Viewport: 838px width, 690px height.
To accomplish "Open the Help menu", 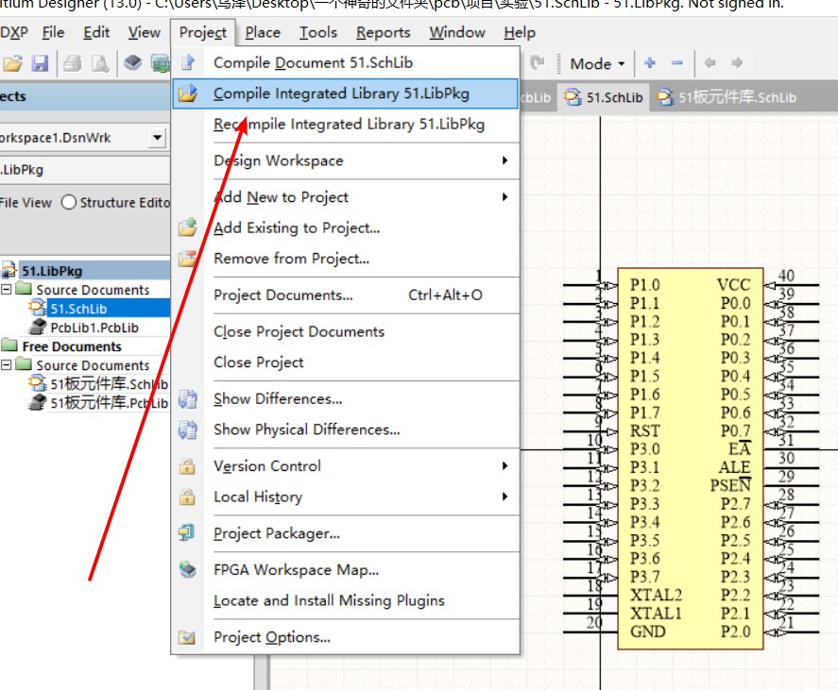I will pyautogui.click(x=520, y=33).
